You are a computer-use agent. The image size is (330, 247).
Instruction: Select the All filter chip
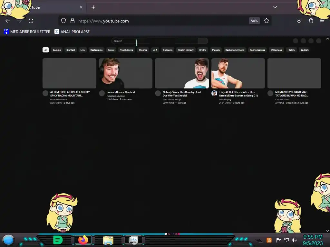pyautogui.click(x=46, y=50)
